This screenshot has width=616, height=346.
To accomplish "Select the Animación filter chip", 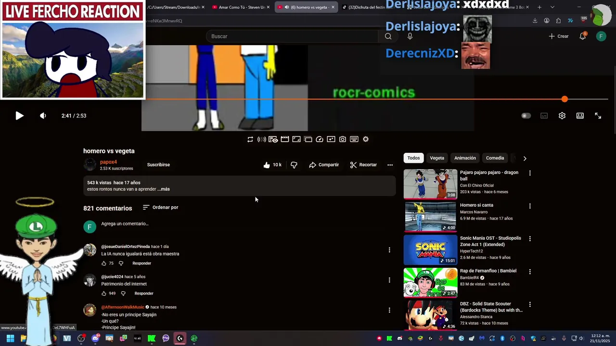I will click(465, 158).
